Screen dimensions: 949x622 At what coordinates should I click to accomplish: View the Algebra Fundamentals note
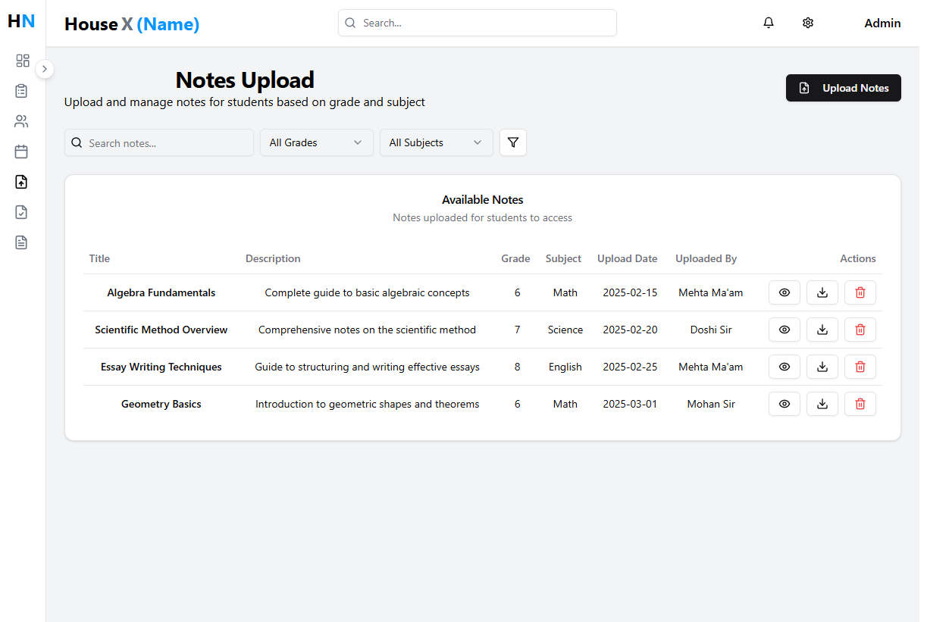click(x=785, y=292)
